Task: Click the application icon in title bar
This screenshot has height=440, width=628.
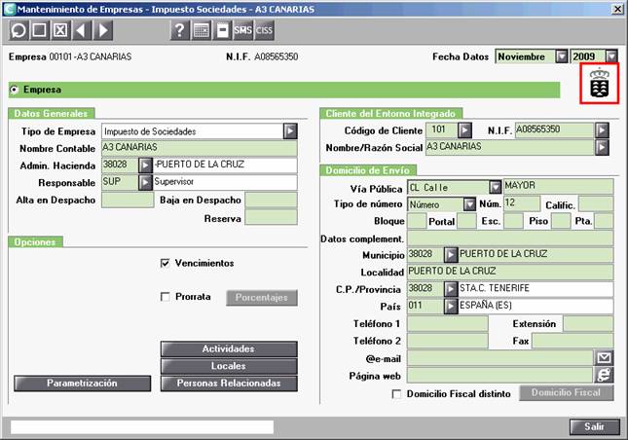Action: coord(9,9)
